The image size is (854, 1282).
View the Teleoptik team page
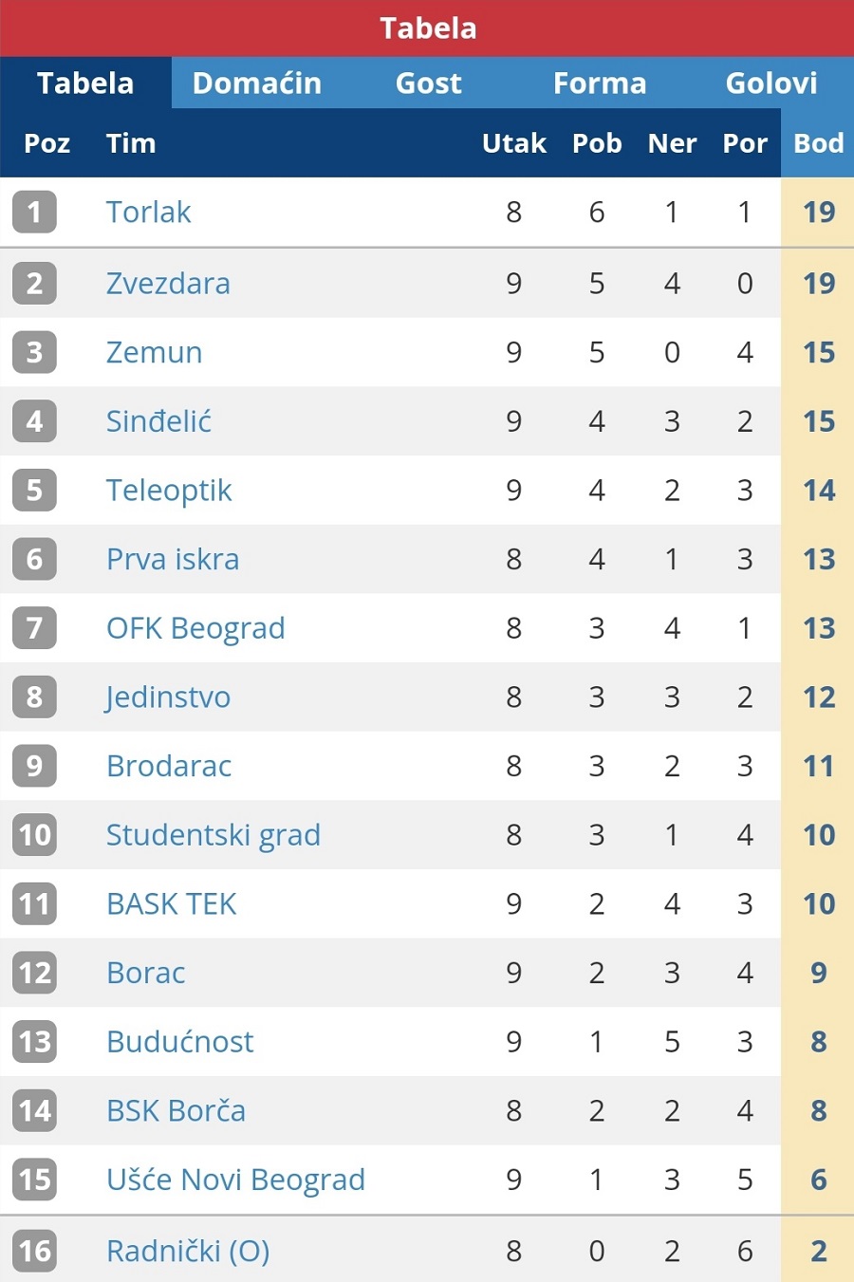pos(169,490)
